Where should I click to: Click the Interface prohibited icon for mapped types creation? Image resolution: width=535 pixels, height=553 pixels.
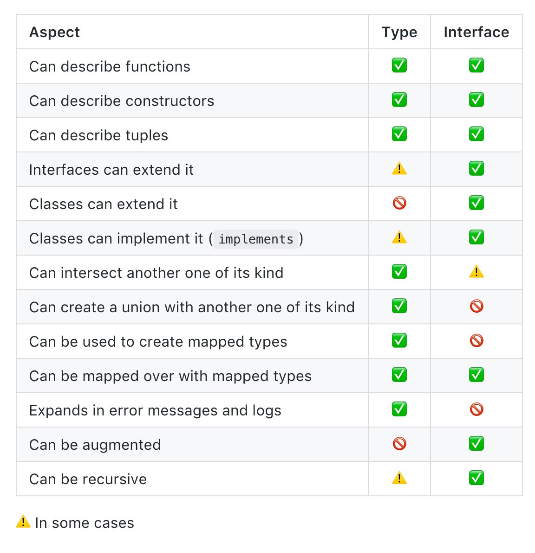pos(476,341)
